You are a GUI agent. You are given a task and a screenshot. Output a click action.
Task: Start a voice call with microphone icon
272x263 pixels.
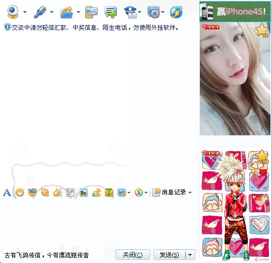pyautogui.click(x=40, y=12)
